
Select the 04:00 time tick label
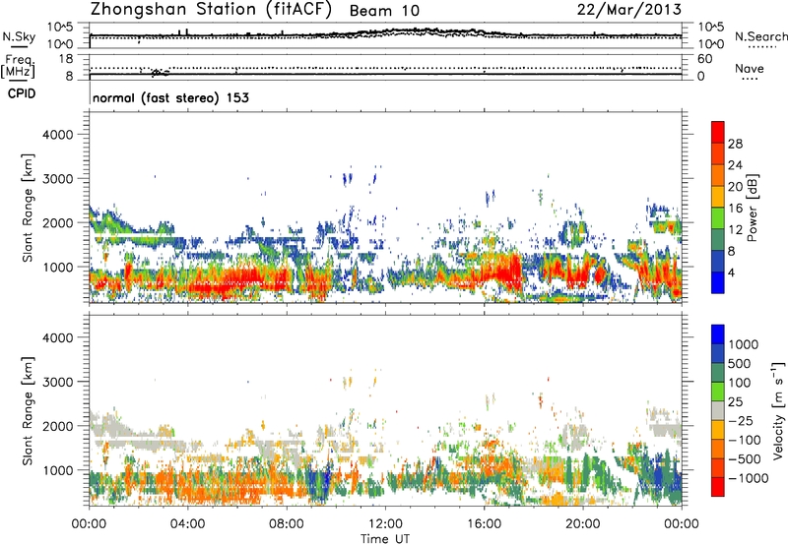point(187,524)
